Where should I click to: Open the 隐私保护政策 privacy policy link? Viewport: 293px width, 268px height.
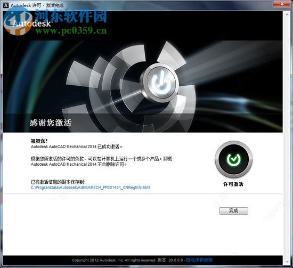coord(199,260)
